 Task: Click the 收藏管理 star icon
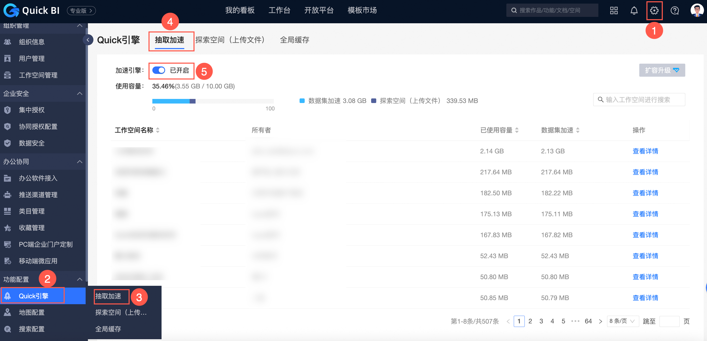(x=7, y=228)
